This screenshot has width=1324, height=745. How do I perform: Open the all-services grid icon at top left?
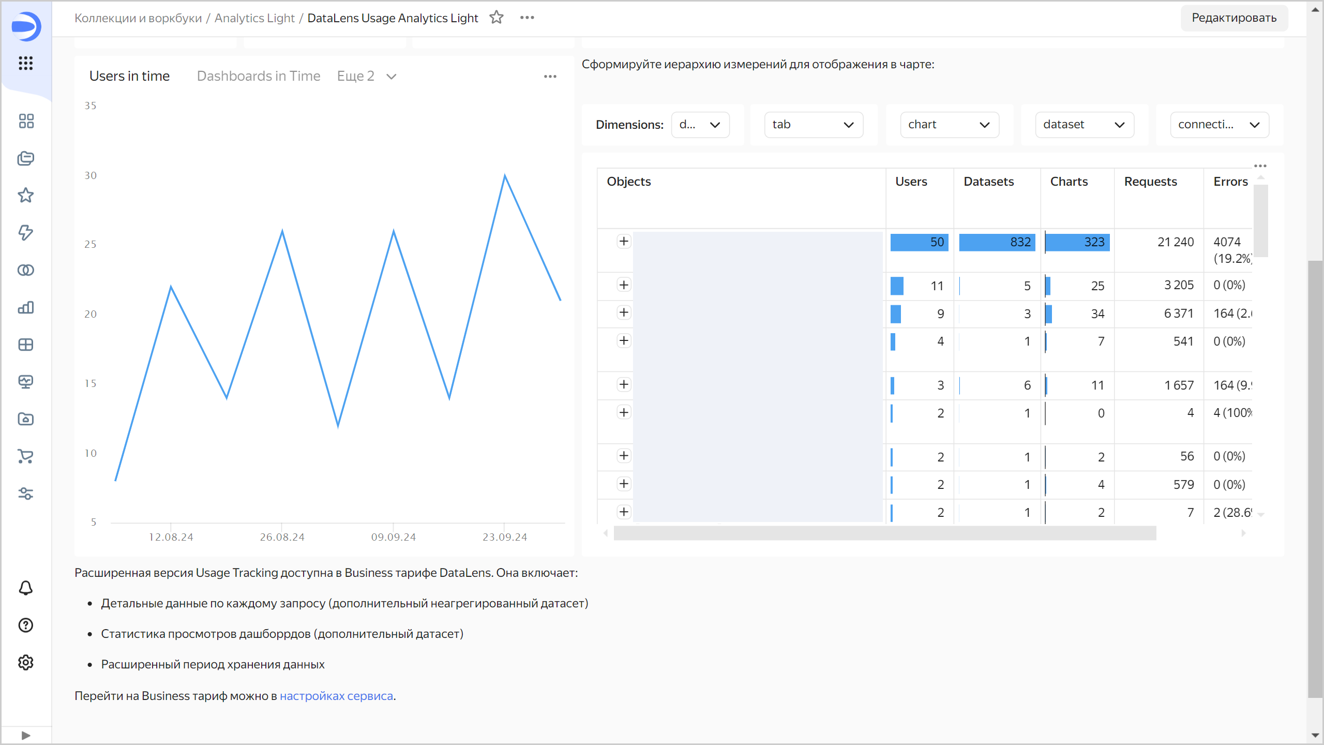[25, 63]
